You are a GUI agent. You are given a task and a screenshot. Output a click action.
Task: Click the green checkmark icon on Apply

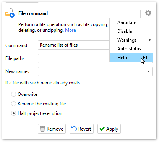(102, 129)
